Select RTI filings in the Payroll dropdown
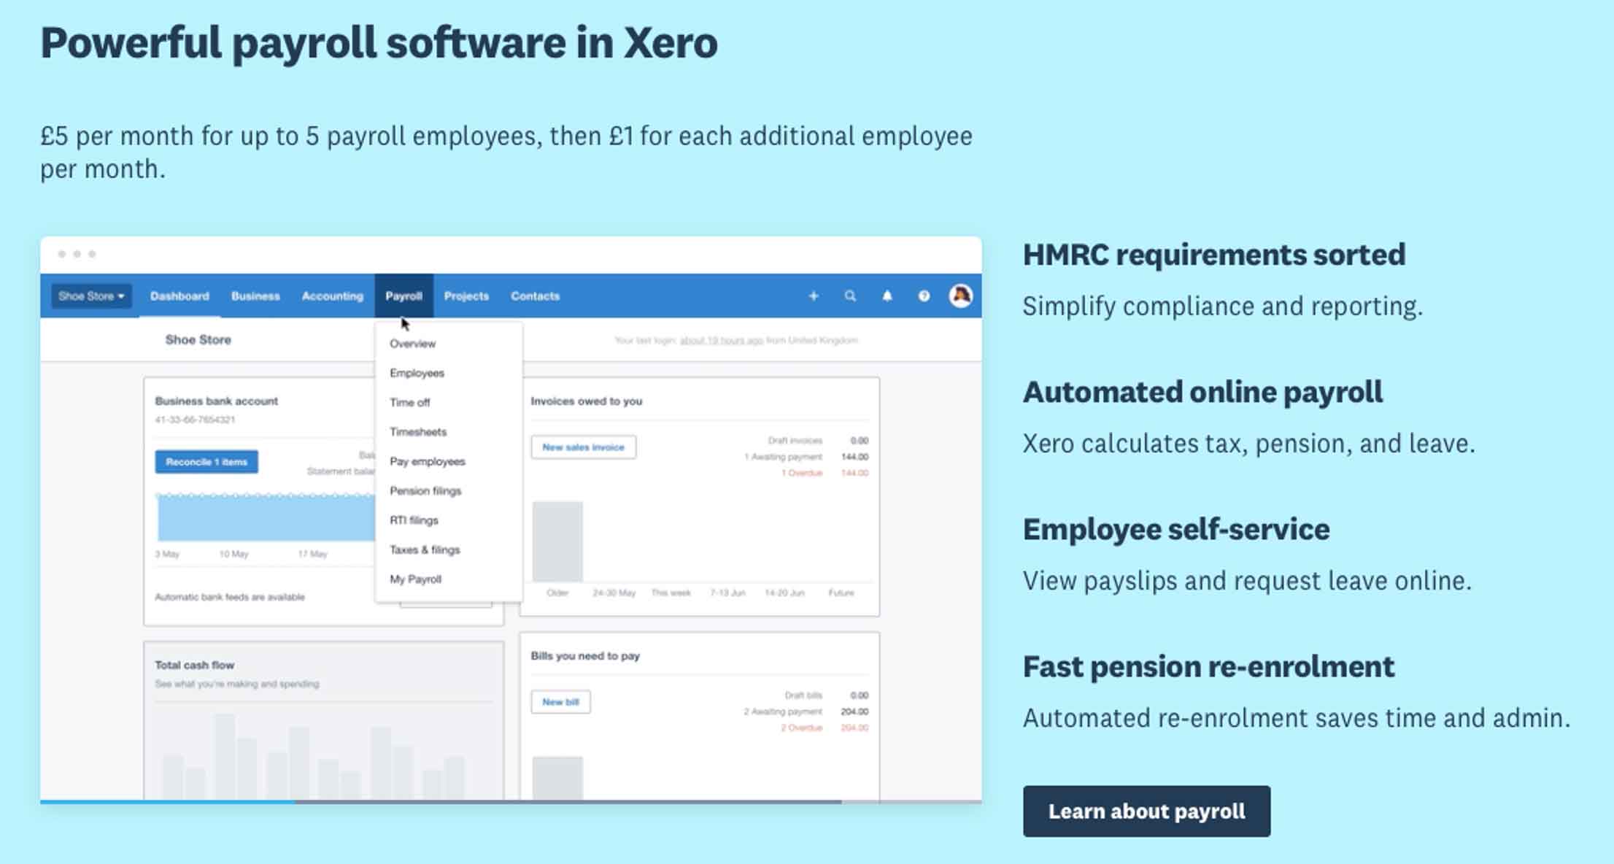The width and height of the screenshot is (1614, 864). point(414,520)
